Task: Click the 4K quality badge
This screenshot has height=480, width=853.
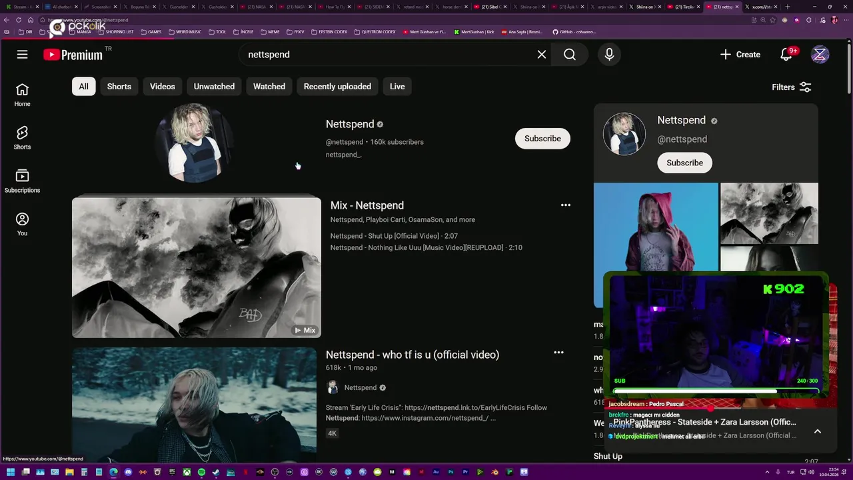Action: click(333, 433)
